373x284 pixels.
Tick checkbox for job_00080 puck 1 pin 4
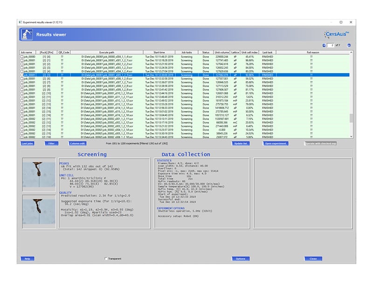click(22, 57)
